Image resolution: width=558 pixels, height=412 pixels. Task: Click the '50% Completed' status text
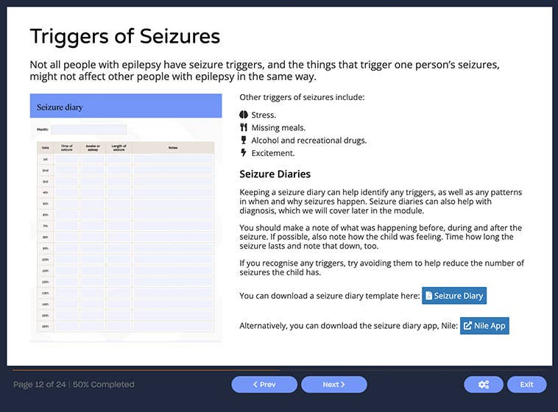tap(103, 384)
